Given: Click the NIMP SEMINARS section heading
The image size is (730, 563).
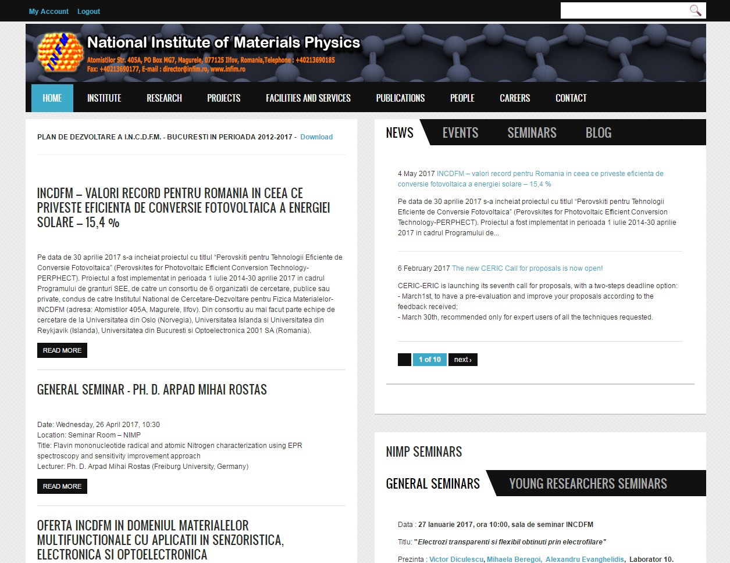Looking at the screenshot, I should tap(424, 451).
